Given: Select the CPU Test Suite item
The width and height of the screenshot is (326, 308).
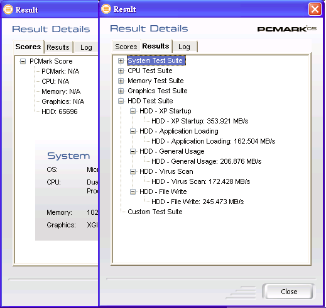Looking at the screenshot, I should (x=150, y=71).
